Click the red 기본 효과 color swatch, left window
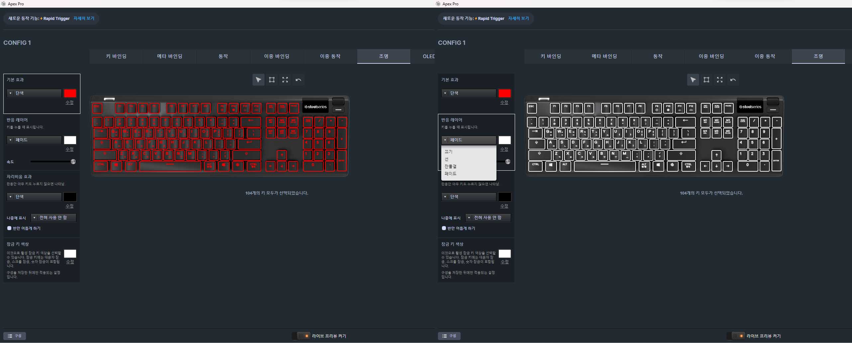 [70, 93]
